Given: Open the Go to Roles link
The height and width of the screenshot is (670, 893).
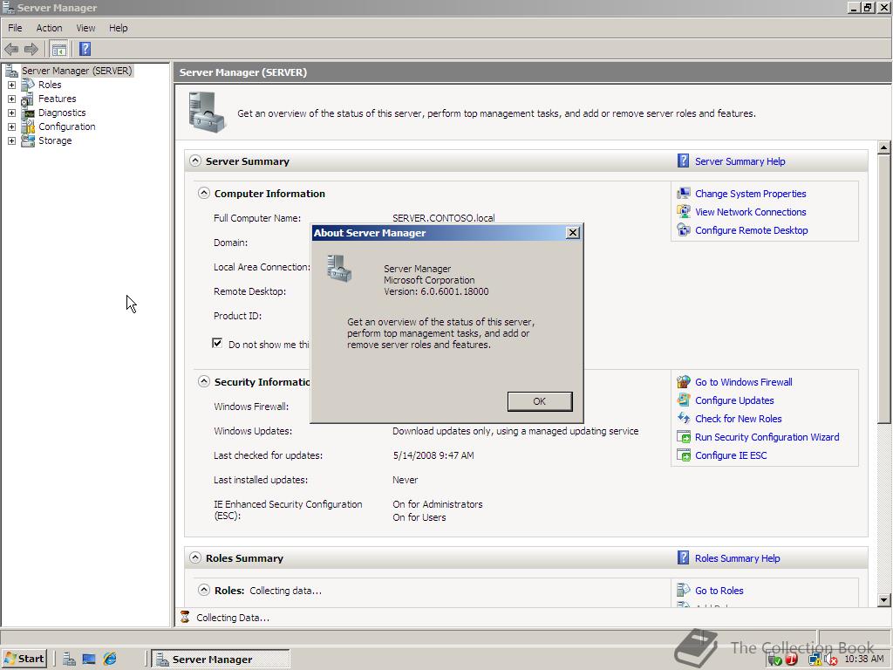Looking at the screenshot, I should click(719, 591).
